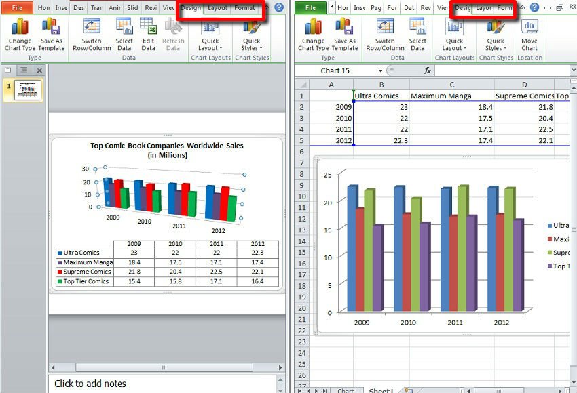Viewport: 577px width, 393px height.
Task: Open the Name Box dropdown showing Chart 15
Action: point(380,70)
